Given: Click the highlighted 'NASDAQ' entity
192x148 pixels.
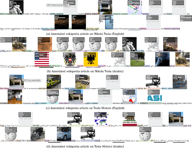Looking at the screenshot, I should click(144, 103).
